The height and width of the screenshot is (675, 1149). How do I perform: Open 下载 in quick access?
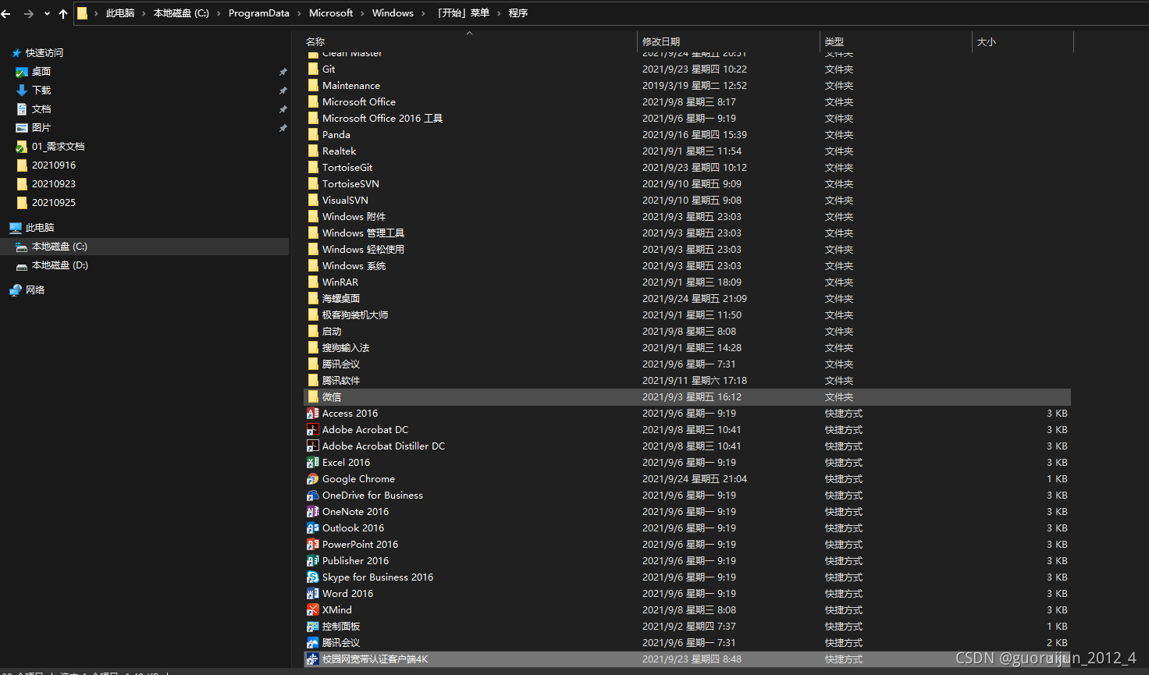coord(41,91)
